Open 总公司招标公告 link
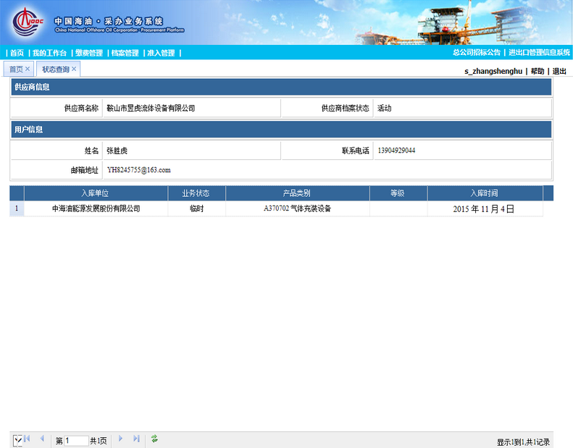Screen dimensions: 573x448 [x=477, y=53]
